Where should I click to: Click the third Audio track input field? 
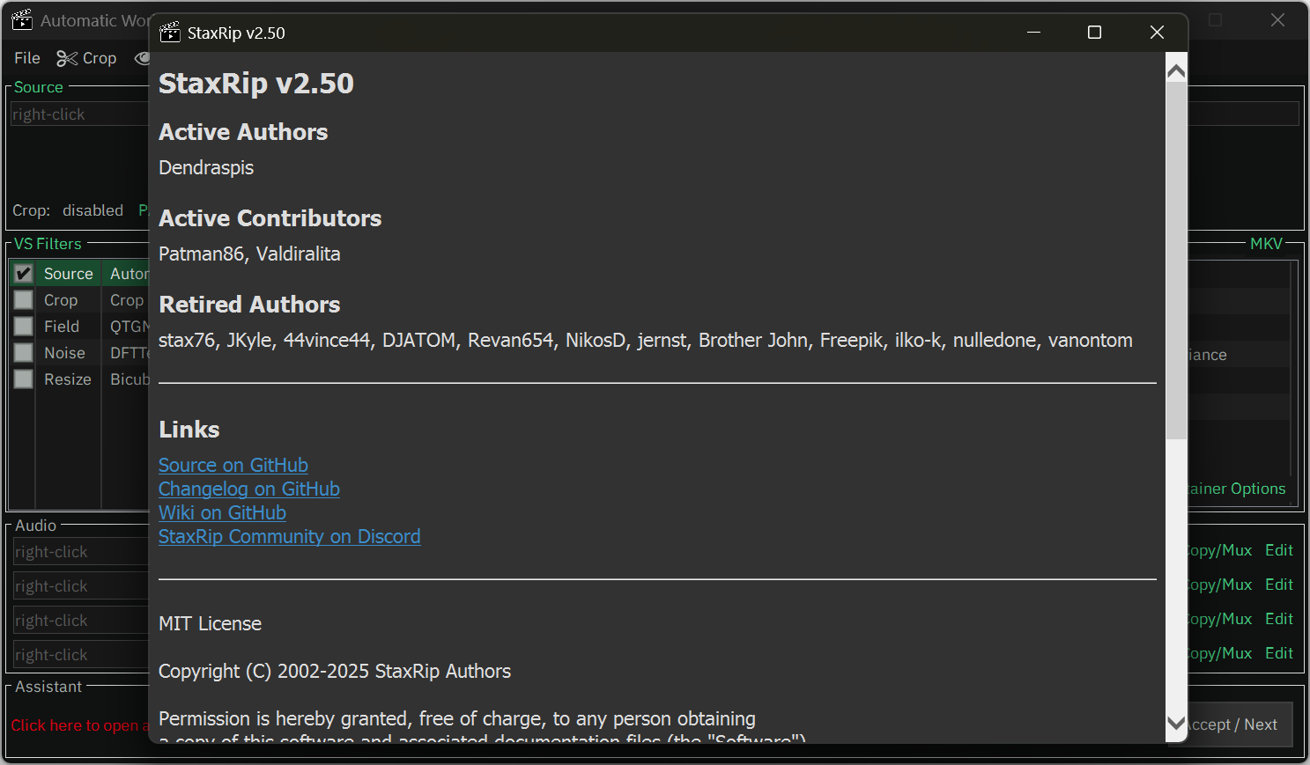(81, 621)
